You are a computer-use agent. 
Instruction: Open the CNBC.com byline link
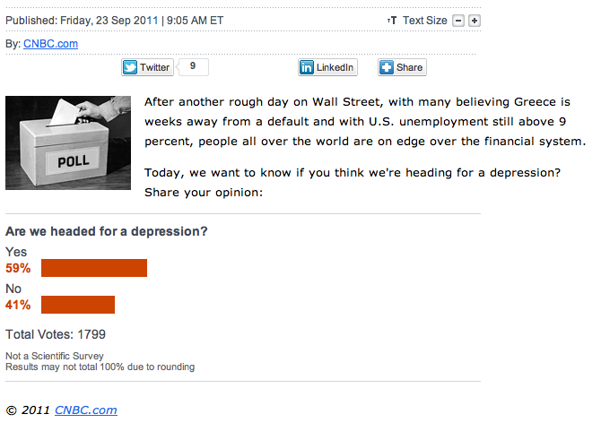[50, 43]
